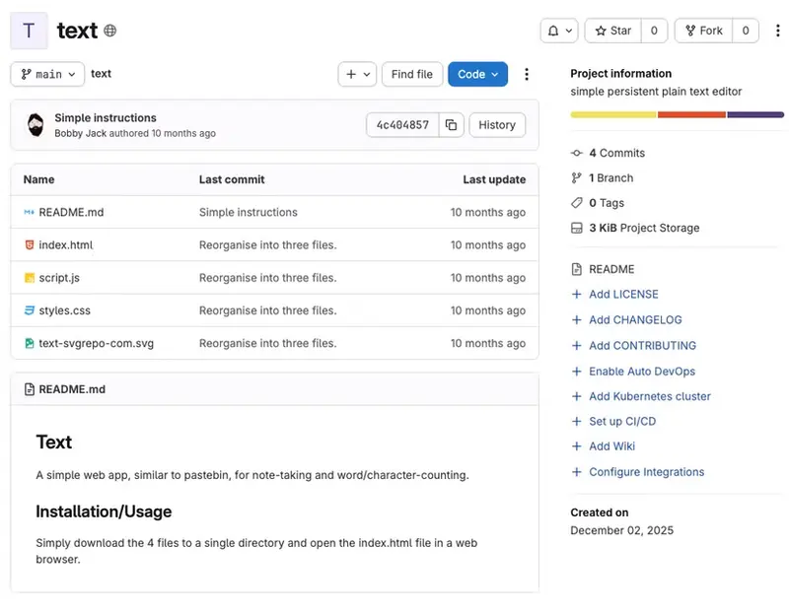
Task: Click the styles.css stylesheet icon
Action: [x=30, y=309]
